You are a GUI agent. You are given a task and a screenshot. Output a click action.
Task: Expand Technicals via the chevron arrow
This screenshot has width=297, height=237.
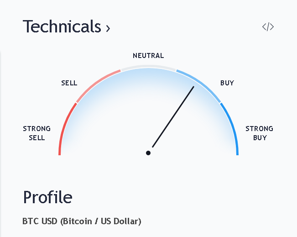tap(108, 29)
